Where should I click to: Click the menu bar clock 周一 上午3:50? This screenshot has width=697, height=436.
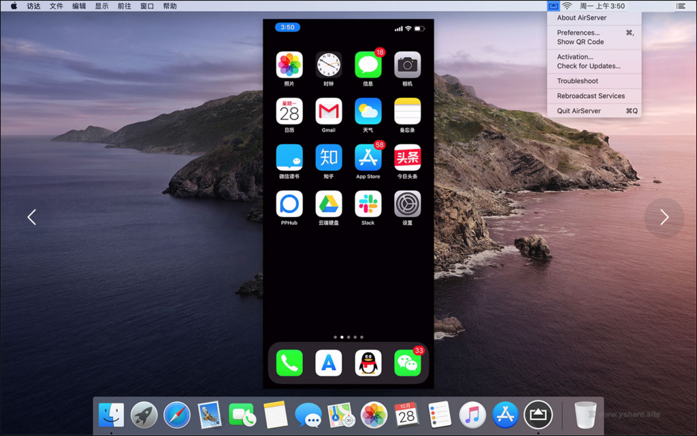point(602,5)
